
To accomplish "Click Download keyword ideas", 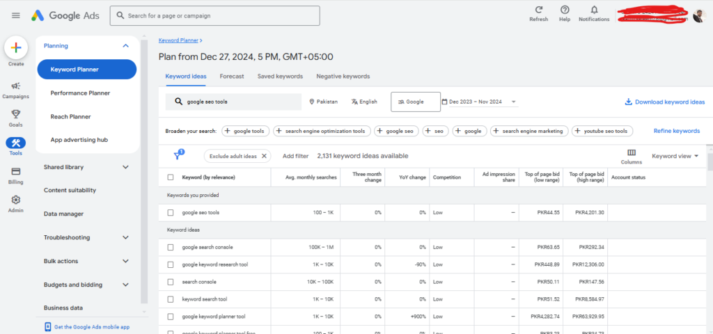I will click(x=665, y=102).
